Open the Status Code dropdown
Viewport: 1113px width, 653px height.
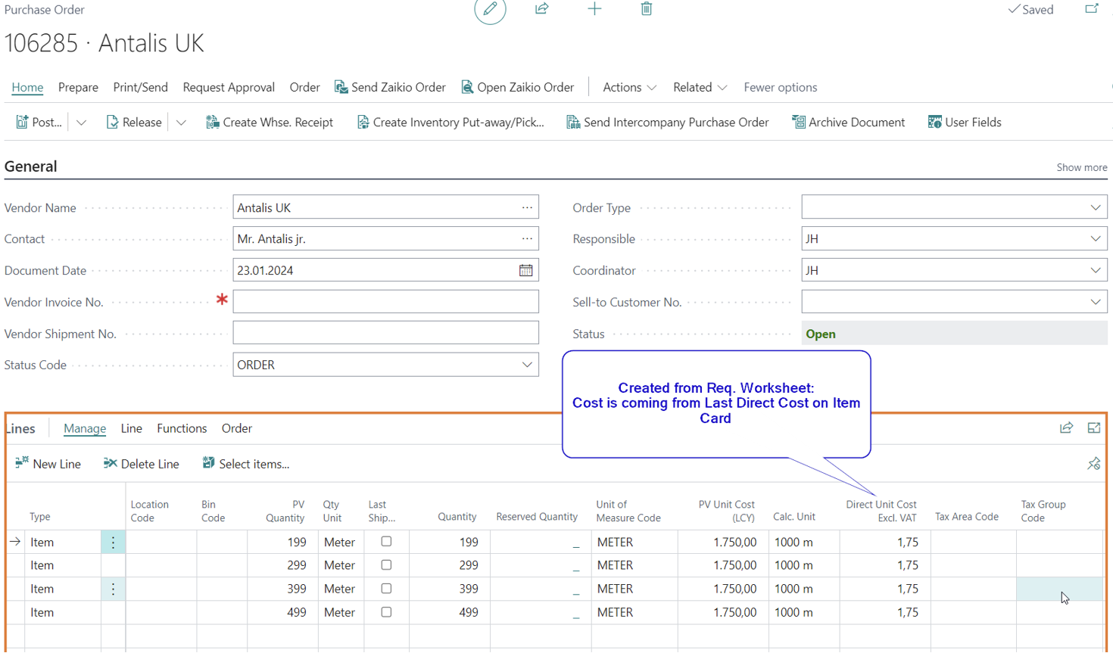(x=527, y=365)
